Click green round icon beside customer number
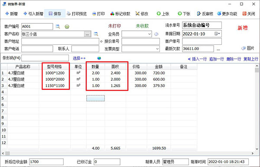 67,26
